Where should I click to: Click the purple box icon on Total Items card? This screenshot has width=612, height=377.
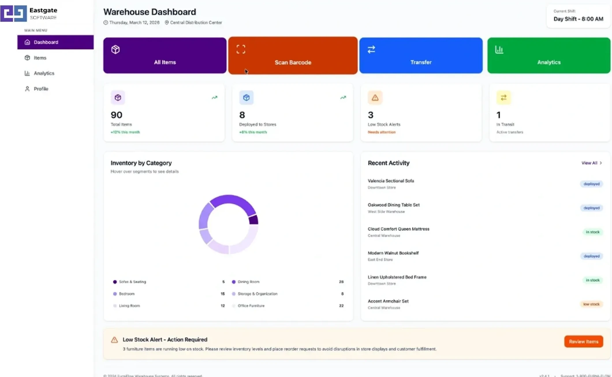(118, 97)
